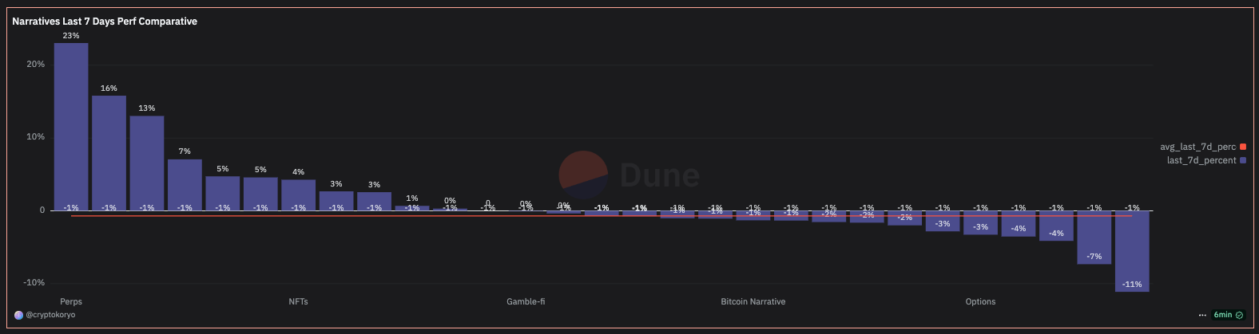Select the 13% bar in chart
Screen dimensions: 1259x334
[x=147, y=163]
